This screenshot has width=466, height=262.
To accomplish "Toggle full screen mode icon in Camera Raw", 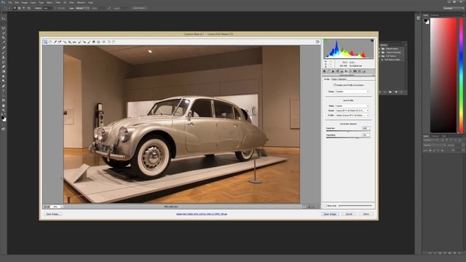I will [317, 42].
